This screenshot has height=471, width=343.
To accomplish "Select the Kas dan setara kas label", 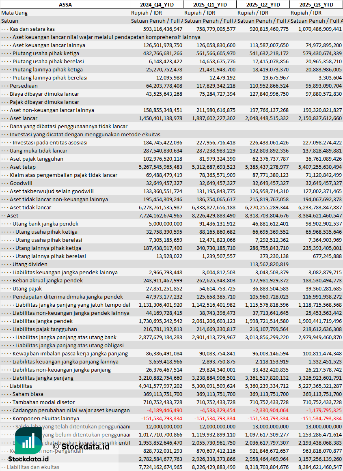I will tap(32, 29).
